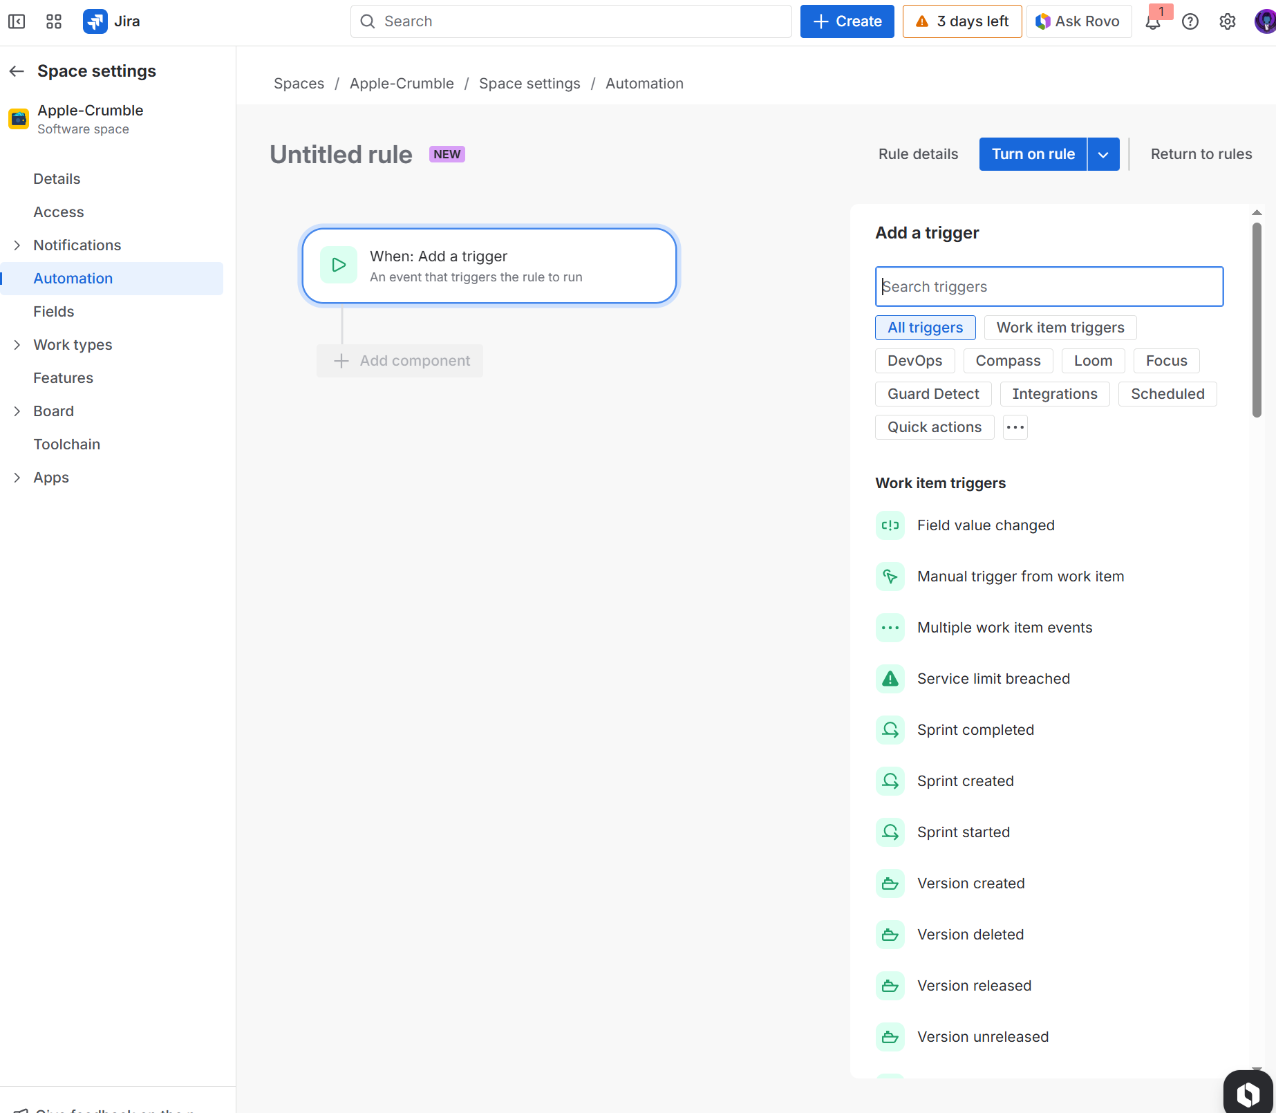
Task: Select the Field value changed trigger icon
Action: 890,525
